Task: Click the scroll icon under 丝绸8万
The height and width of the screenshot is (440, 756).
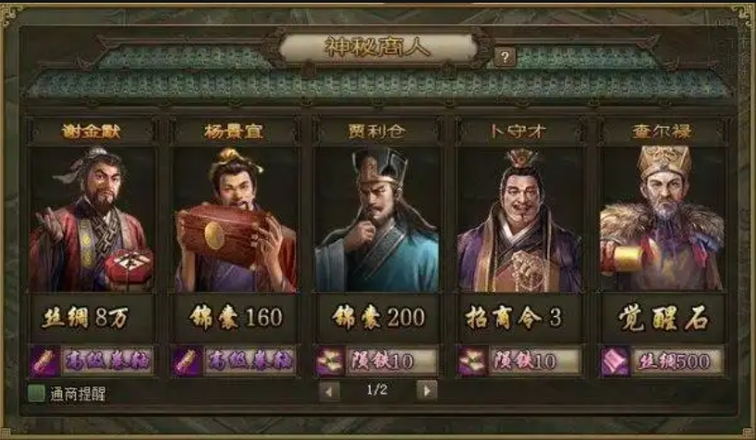Action: click(x=43, y=361)
